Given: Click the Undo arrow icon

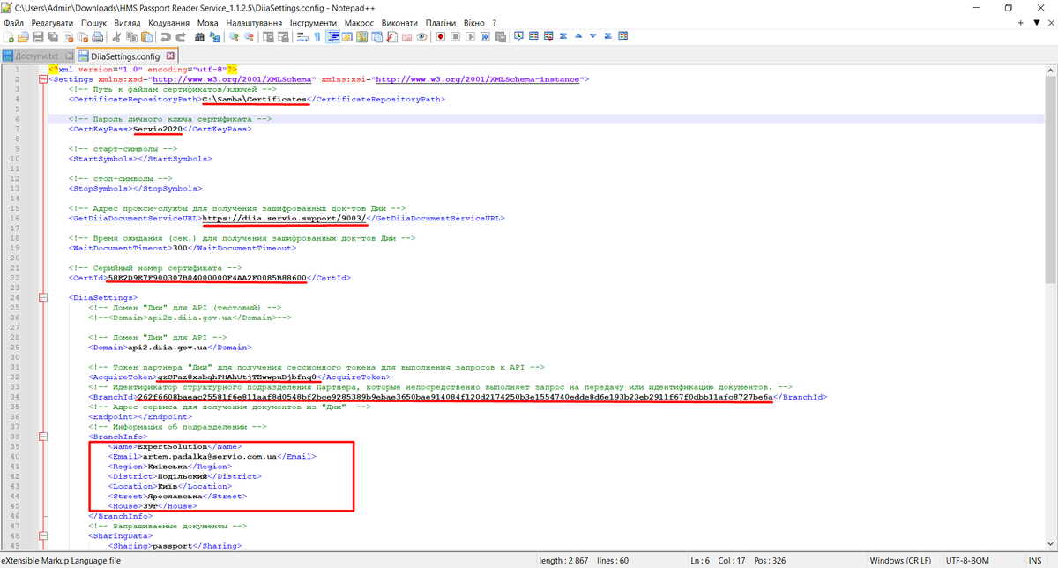Looking at the screenshot, I should [165, 37].
